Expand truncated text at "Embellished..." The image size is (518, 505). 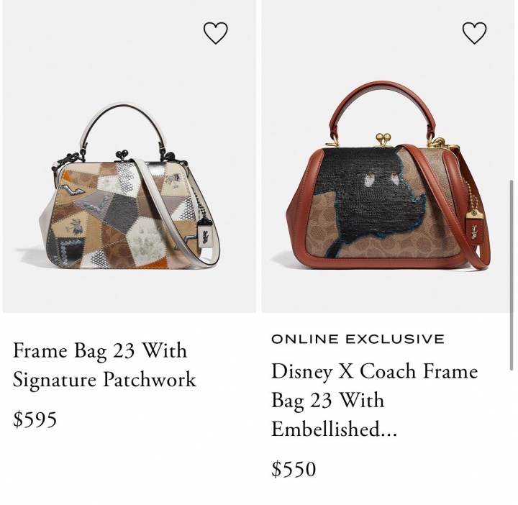coord(334,429)
